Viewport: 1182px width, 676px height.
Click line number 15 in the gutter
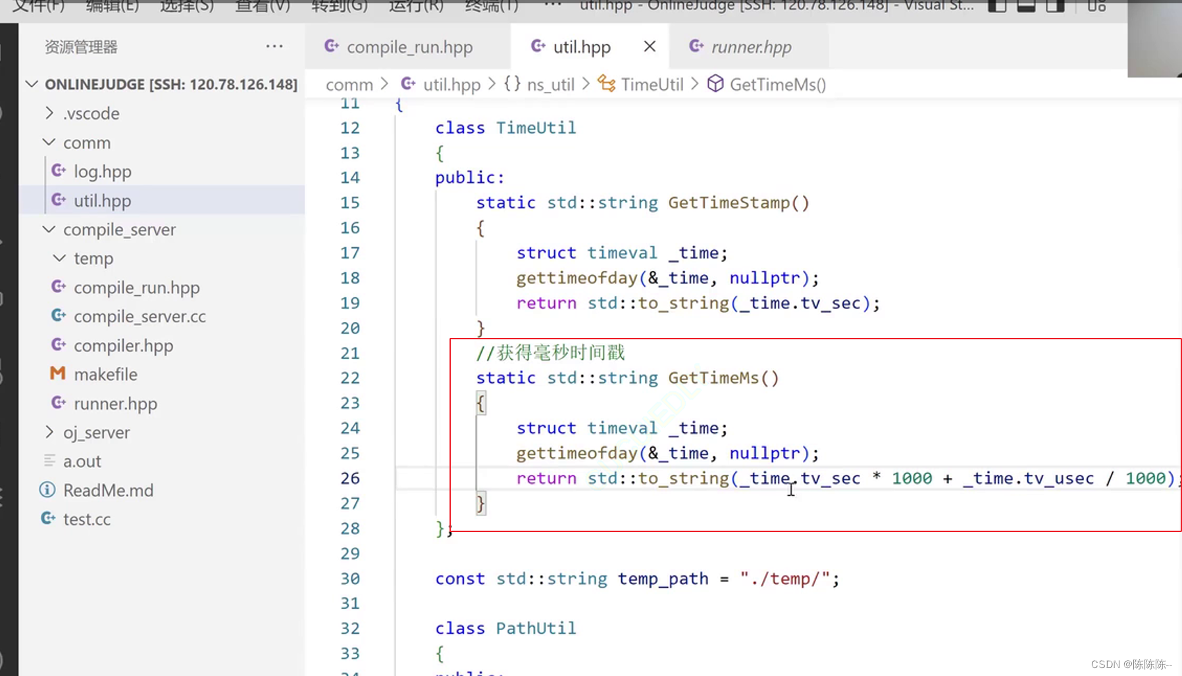350,203
